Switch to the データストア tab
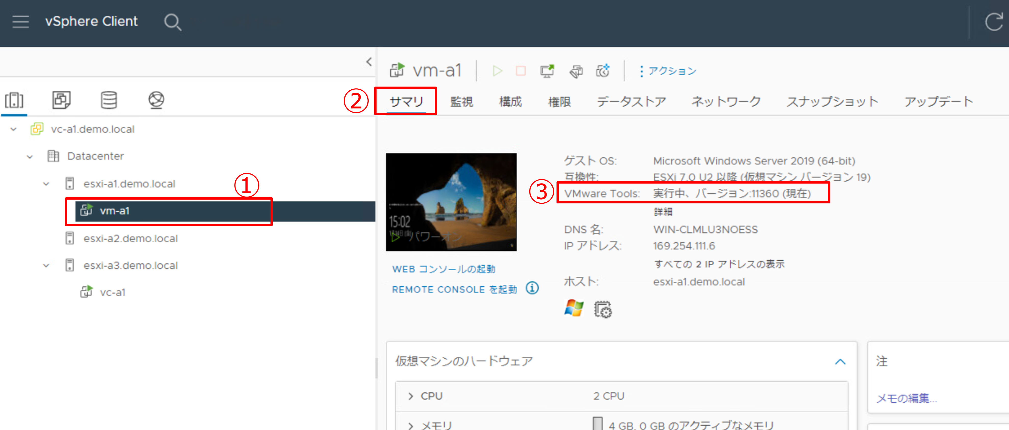1009x430 pixels. (x=631, y=102)
